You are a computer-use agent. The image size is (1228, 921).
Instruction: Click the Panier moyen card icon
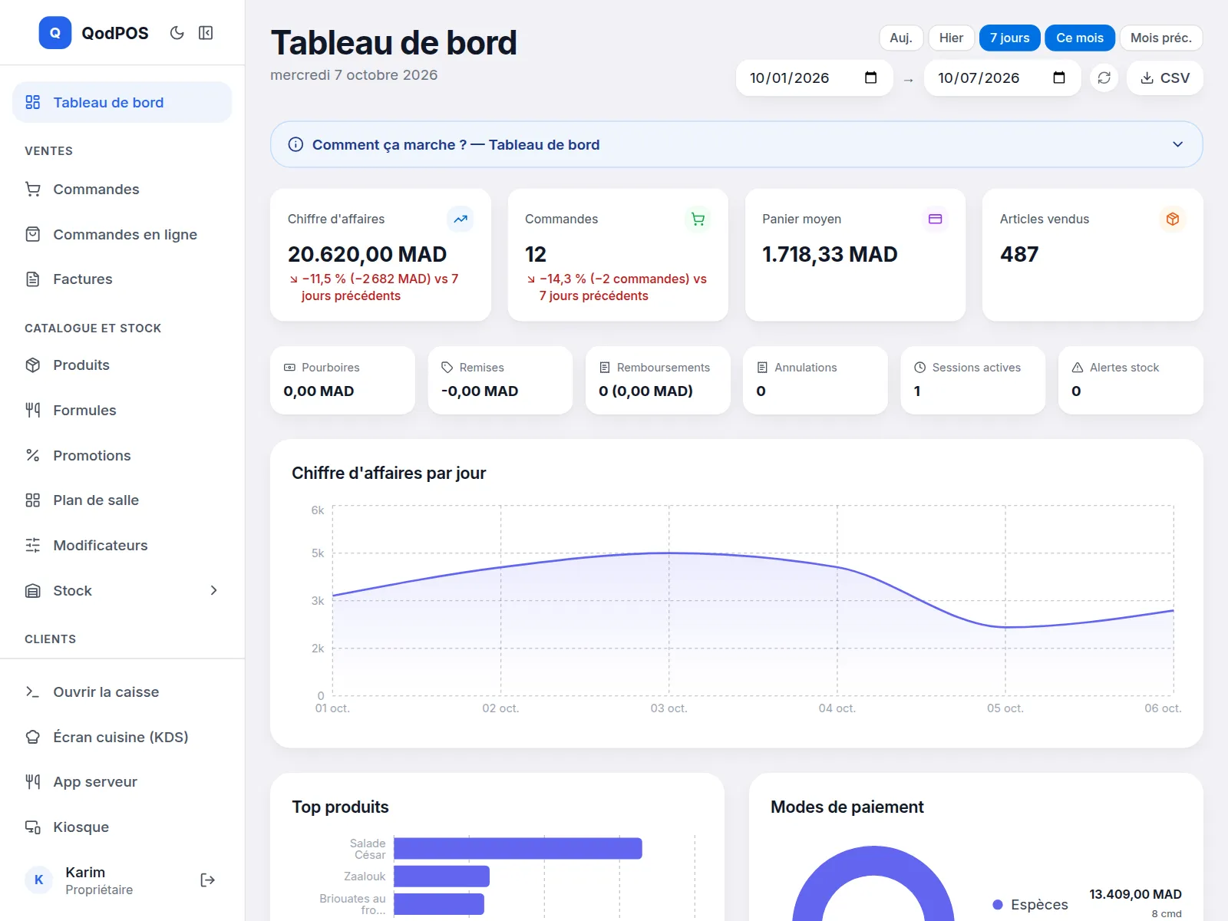tap(935, 219)
